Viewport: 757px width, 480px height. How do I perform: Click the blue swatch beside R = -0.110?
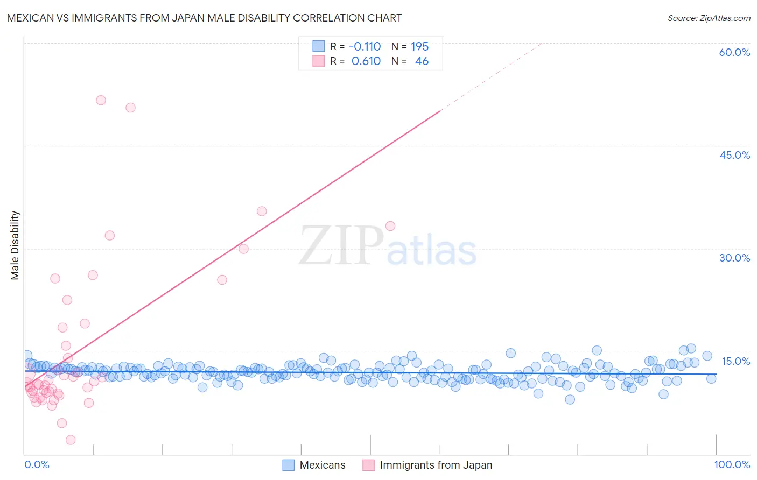click(x=319, y=46)
